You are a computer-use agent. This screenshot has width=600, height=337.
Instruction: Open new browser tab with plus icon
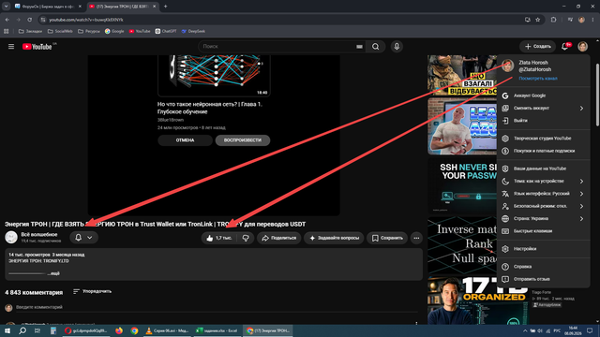[x=165, y=7]
